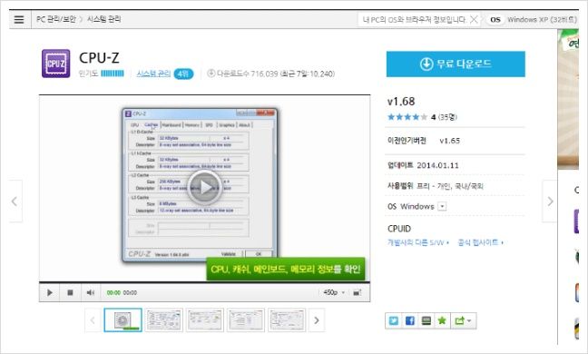Image resolution: width=588 pixels, height=354 pixels.
Task: Click the green star favorite icon
Action: click(x=442, y=320)
